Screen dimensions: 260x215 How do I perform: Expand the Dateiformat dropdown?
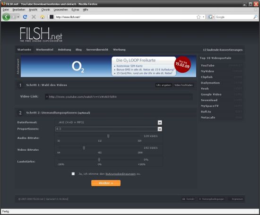(x=160, y=122)
